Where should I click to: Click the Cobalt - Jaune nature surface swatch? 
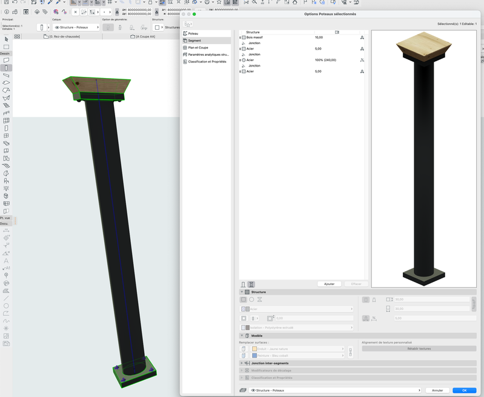(254, 349)
